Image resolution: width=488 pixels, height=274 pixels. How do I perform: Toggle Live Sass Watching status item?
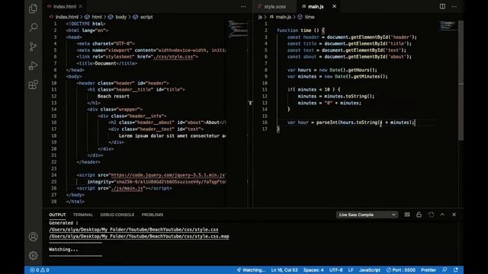click(251, 270)
